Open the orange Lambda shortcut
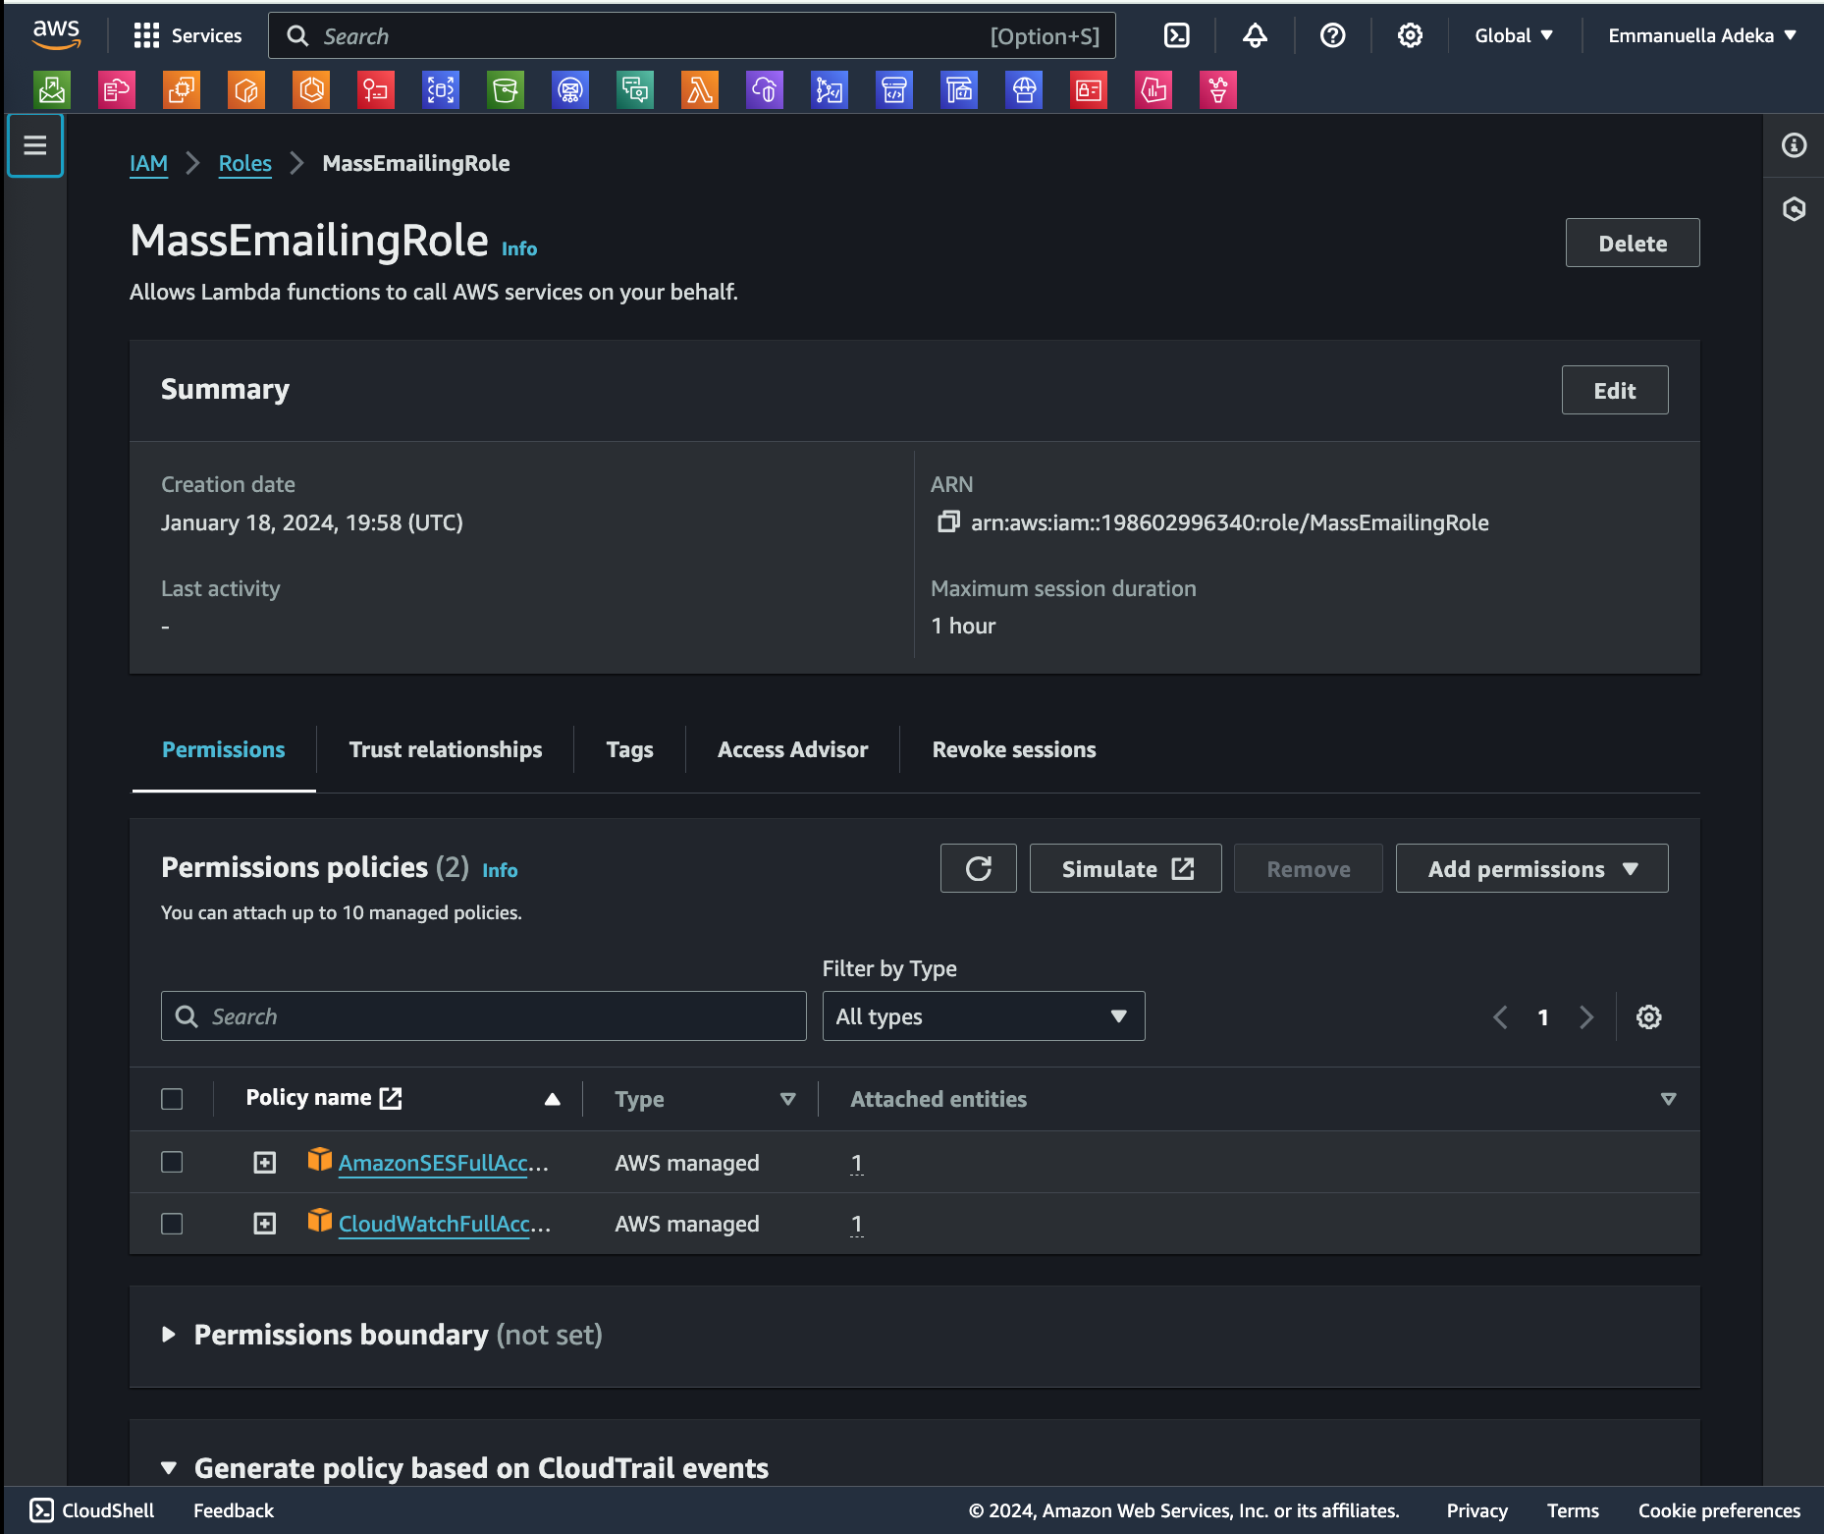This screenshot has width=1824, height=1534. click(700, 90)
